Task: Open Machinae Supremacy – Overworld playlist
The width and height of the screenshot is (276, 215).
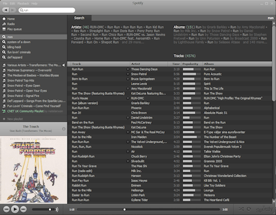Action: point(29,70)
